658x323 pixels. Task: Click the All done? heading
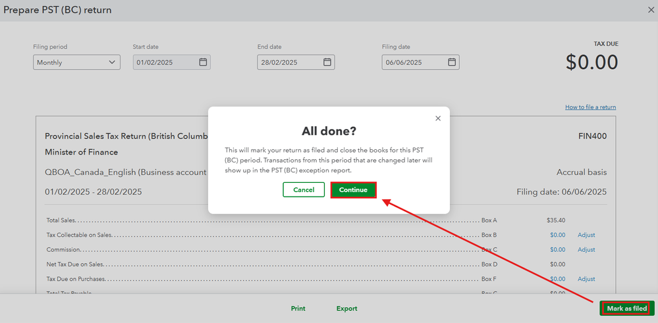[x=329, y=131]
